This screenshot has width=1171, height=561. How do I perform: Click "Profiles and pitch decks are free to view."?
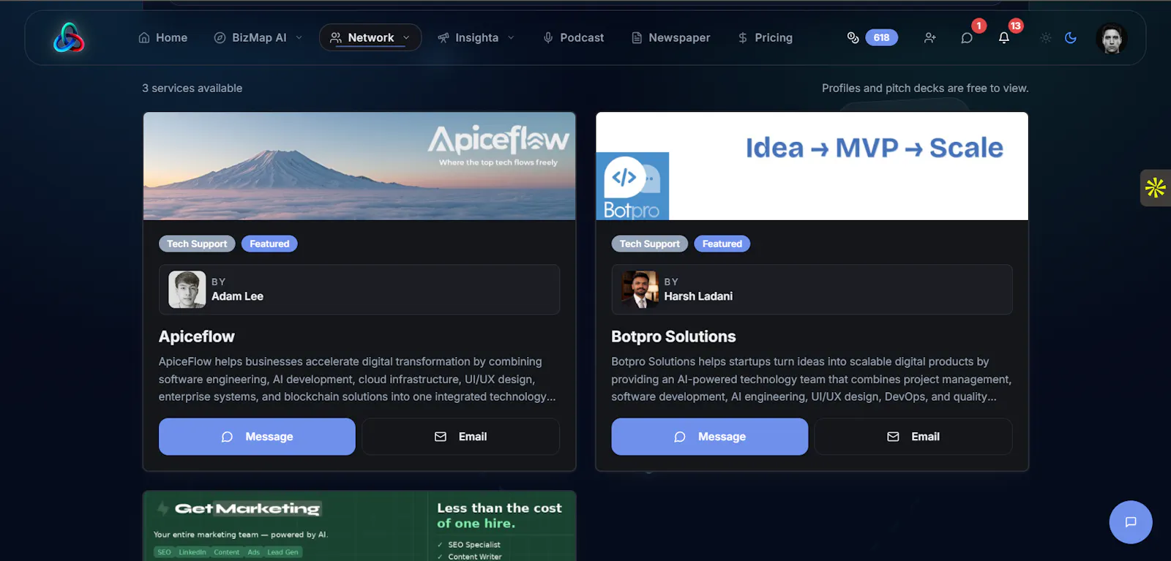925,89
